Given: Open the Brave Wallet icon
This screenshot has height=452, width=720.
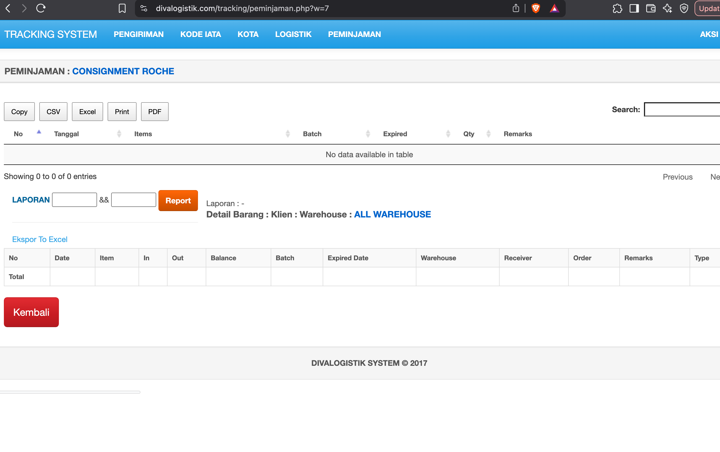Looking at the screenshot, I should (651, 8).
